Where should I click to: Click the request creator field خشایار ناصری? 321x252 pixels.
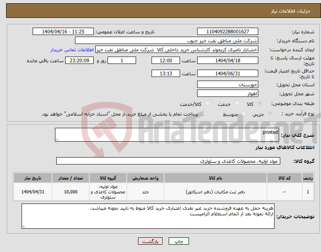[177, 50]
